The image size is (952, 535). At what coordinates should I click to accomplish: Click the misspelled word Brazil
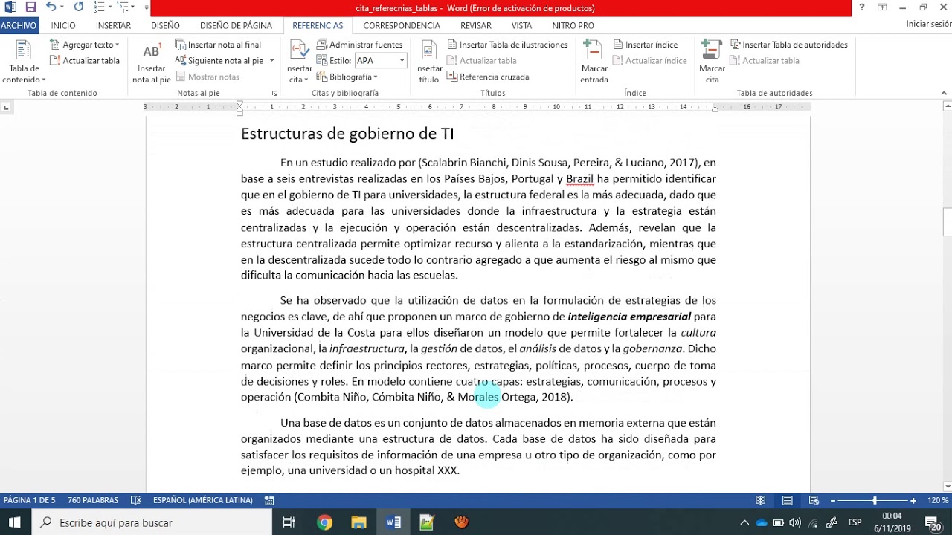pos(580,179)
